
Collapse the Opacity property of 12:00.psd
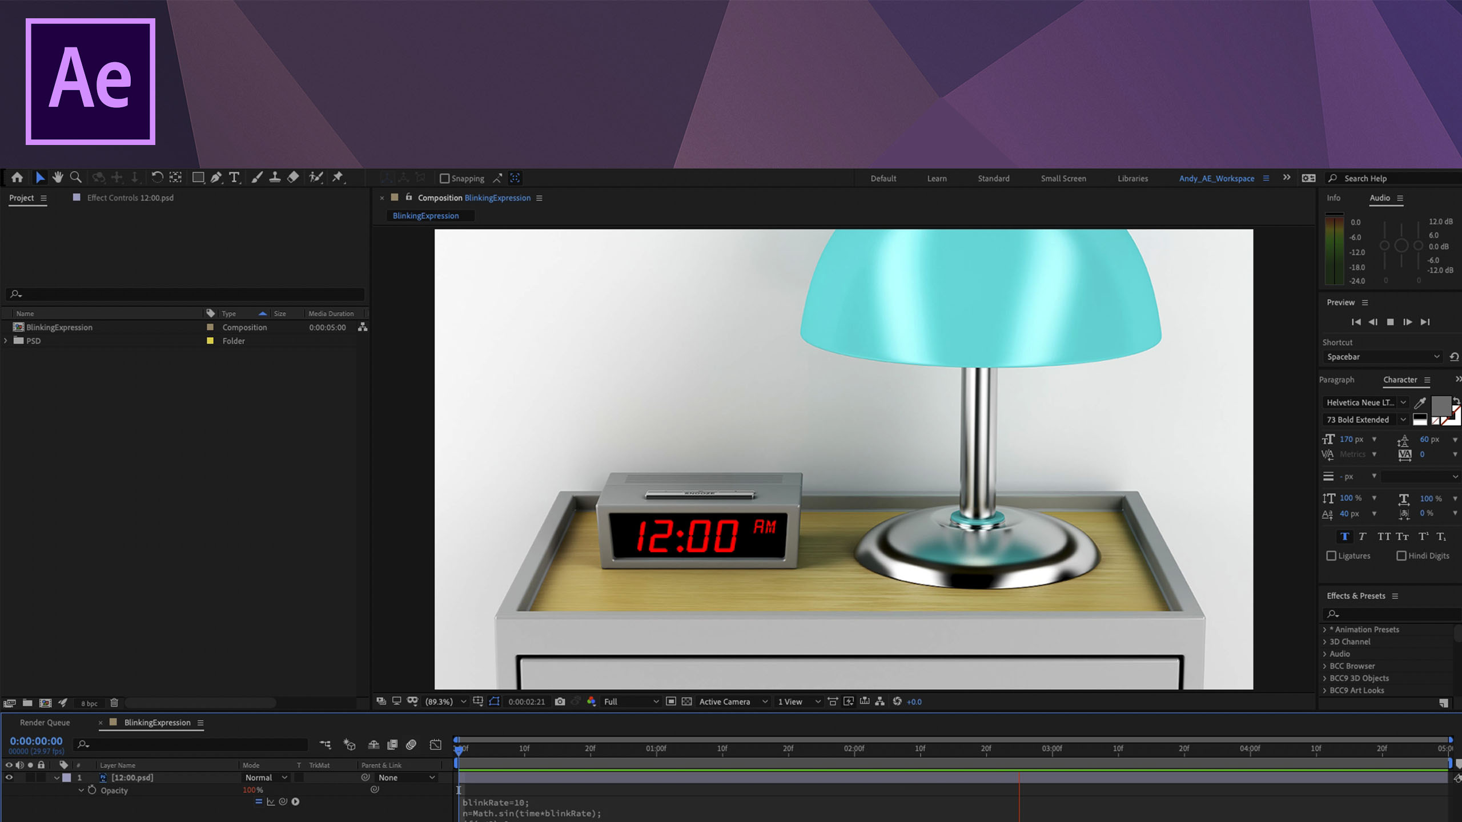pyautogui.click(x=81, y=790)
